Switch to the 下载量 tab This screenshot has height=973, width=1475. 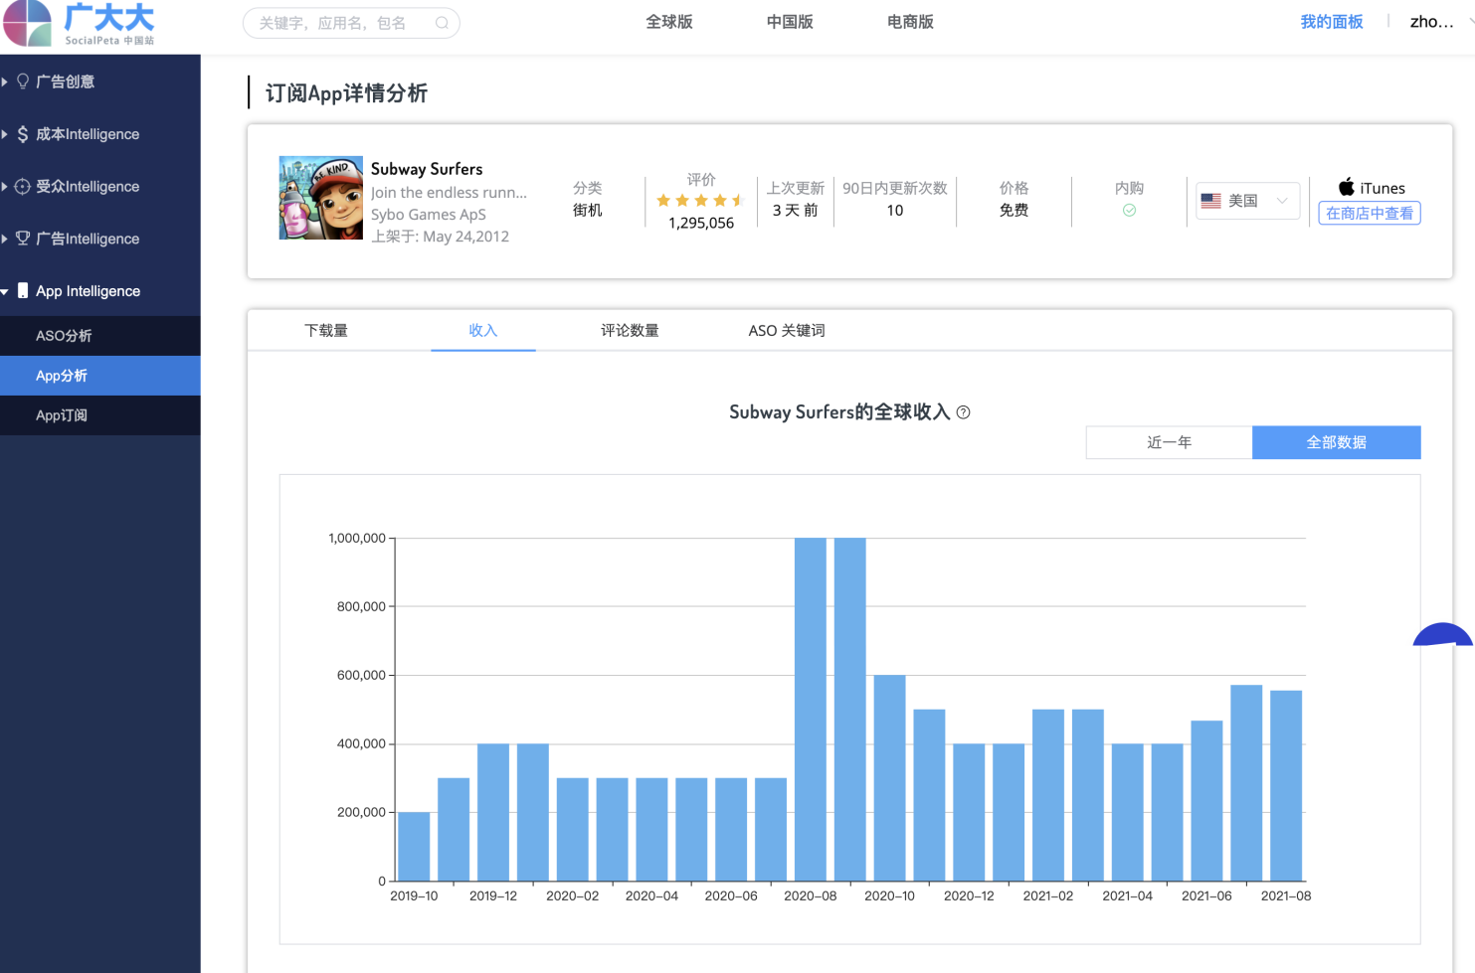[326, 330]
